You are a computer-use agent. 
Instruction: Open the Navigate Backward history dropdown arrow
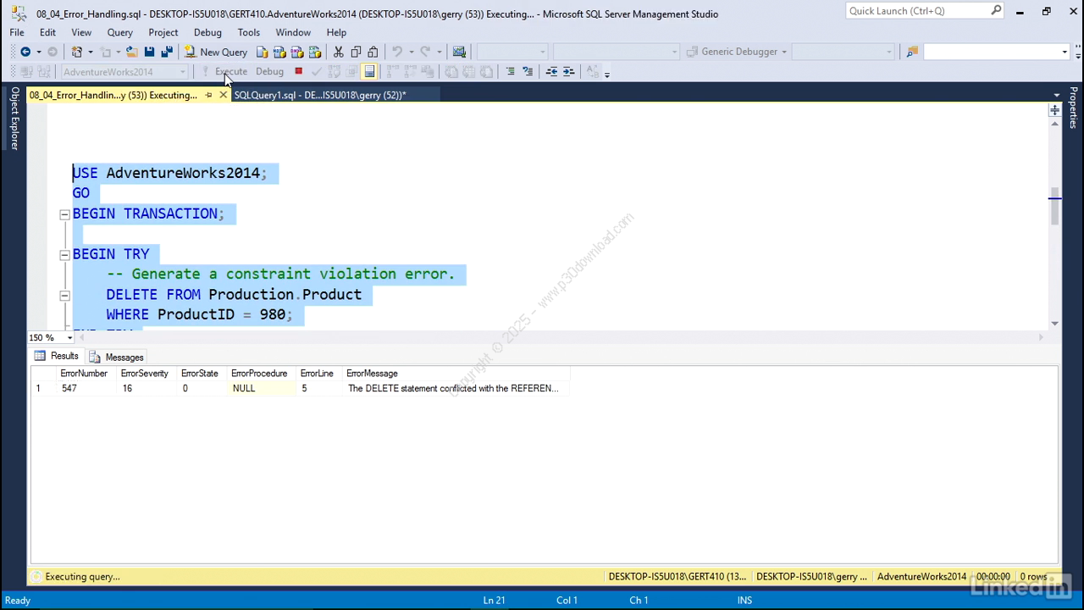(38, 52)
